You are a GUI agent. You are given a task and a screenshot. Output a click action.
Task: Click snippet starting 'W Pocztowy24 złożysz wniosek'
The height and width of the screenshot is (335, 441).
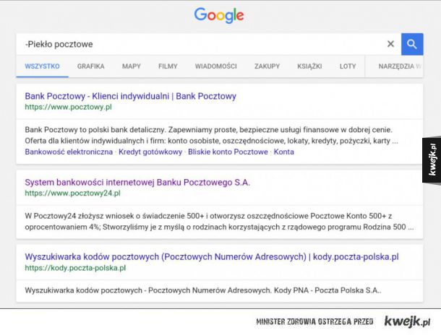(x=219, y=221)
